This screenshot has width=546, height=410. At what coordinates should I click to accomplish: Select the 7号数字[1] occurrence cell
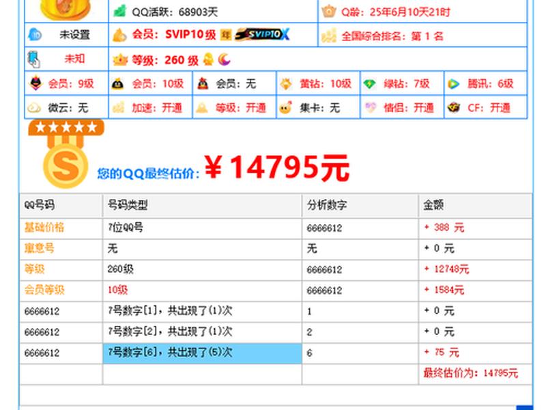(x=202, y=311)
